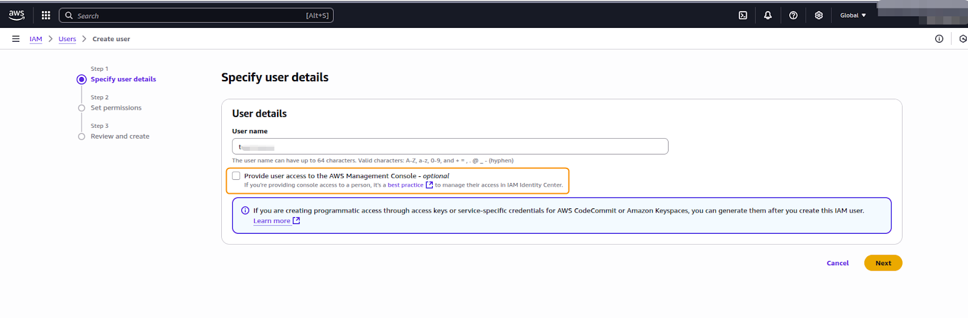968x318 pixels.
Task: Open the settings gear icon
Action: coord(818,15)
